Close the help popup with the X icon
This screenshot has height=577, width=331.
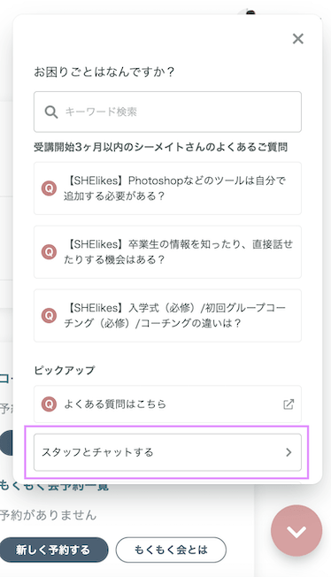coord(298,39)
